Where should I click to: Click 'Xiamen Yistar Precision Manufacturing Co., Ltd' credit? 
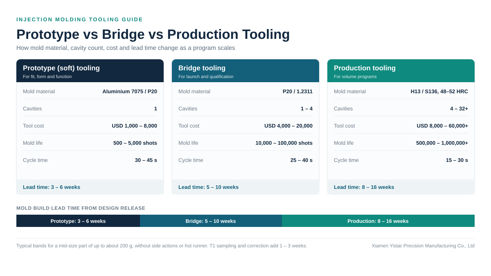(x=423, y=246)
